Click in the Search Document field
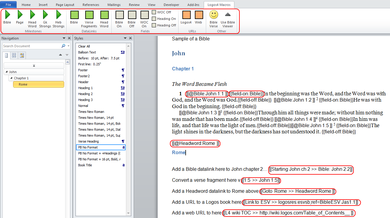This screenshot has width=390, height=218. point(32,46)
